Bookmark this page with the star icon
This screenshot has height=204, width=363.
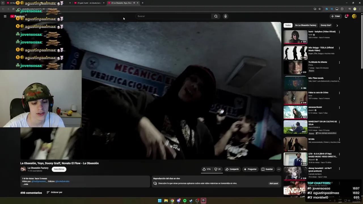tap(320, 9)
